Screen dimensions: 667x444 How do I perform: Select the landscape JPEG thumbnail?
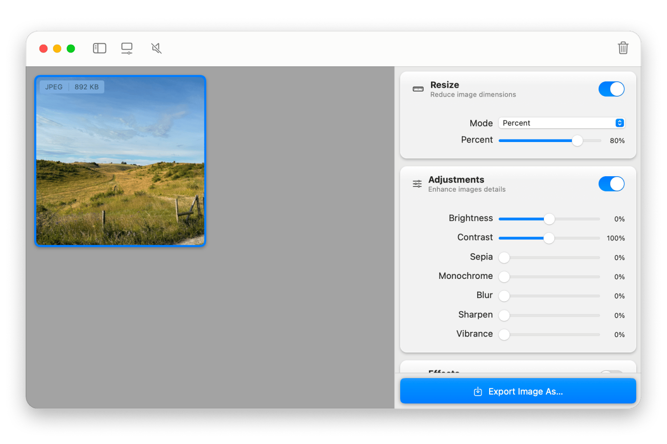click(120, 161)
